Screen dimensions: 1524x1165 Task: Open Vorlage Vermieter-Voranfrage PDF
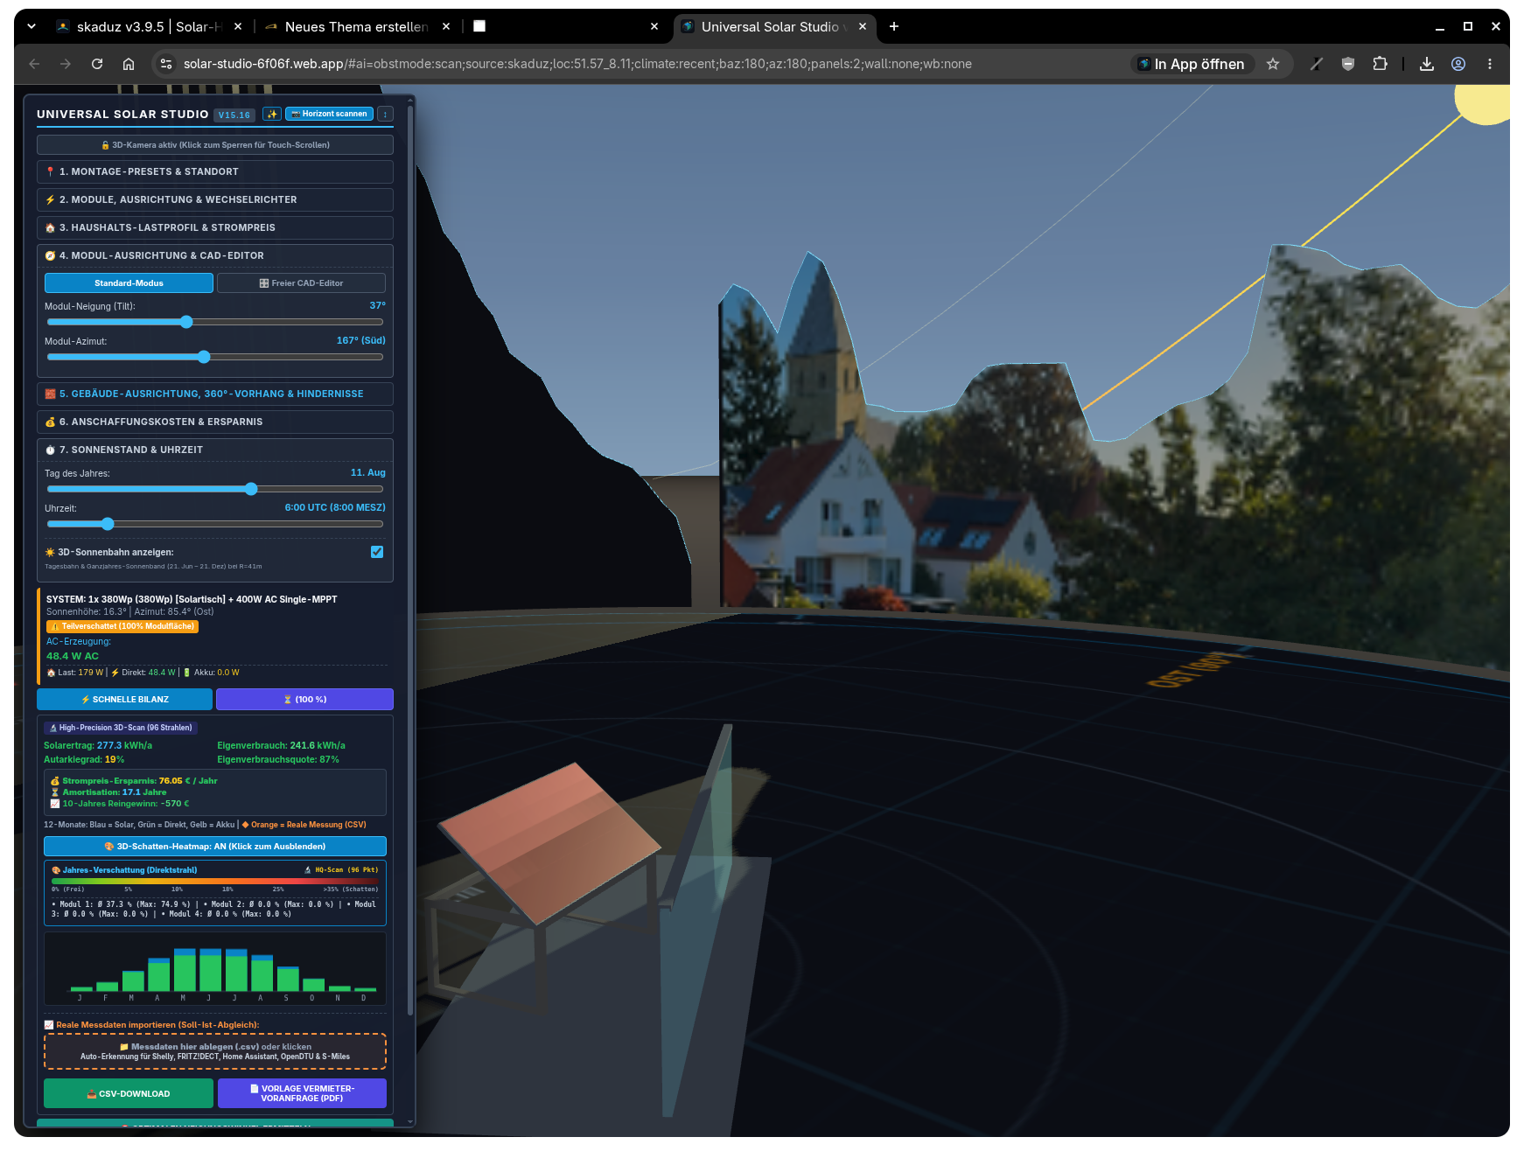coord(302,1093)
